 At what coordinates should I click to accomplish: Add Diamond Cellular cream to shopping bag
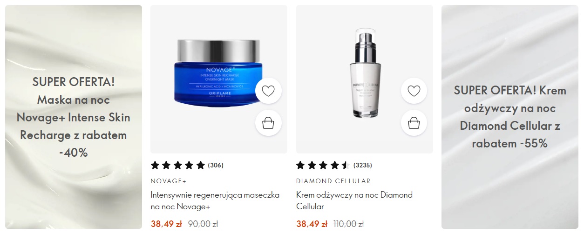414,123
